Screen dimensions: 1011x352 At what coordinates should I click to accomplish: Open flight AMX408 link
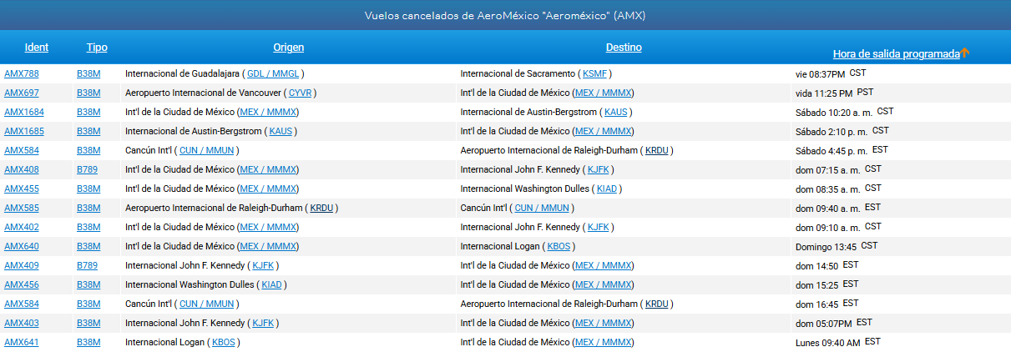[x=22, y=169]
